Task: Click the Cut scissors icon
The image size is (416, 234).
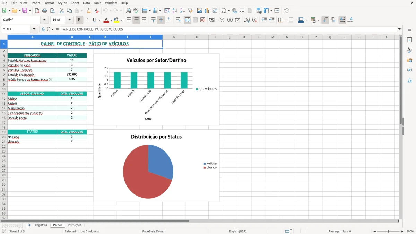Action: click(62, 11)
